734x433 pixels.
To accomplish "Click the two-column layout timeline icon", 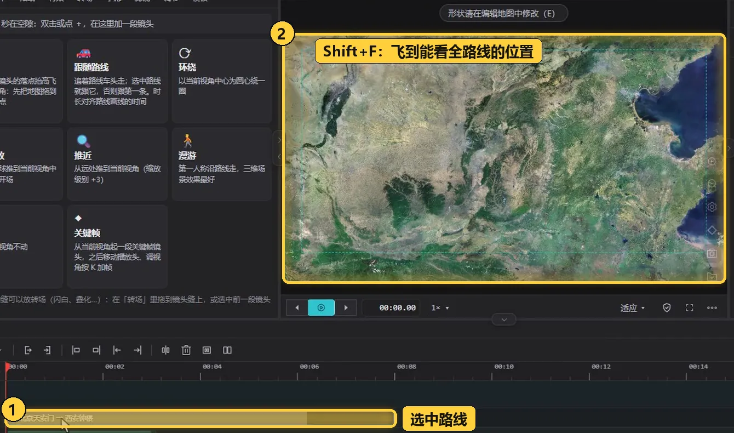I will [227, 350].
